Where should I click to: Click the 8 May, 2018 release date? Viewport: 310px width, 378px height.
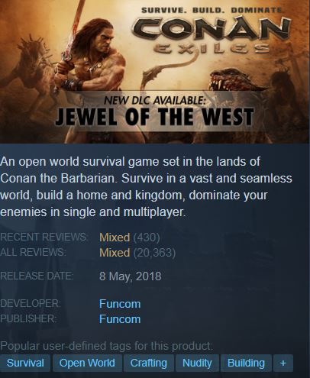click(x=131, y=276)
